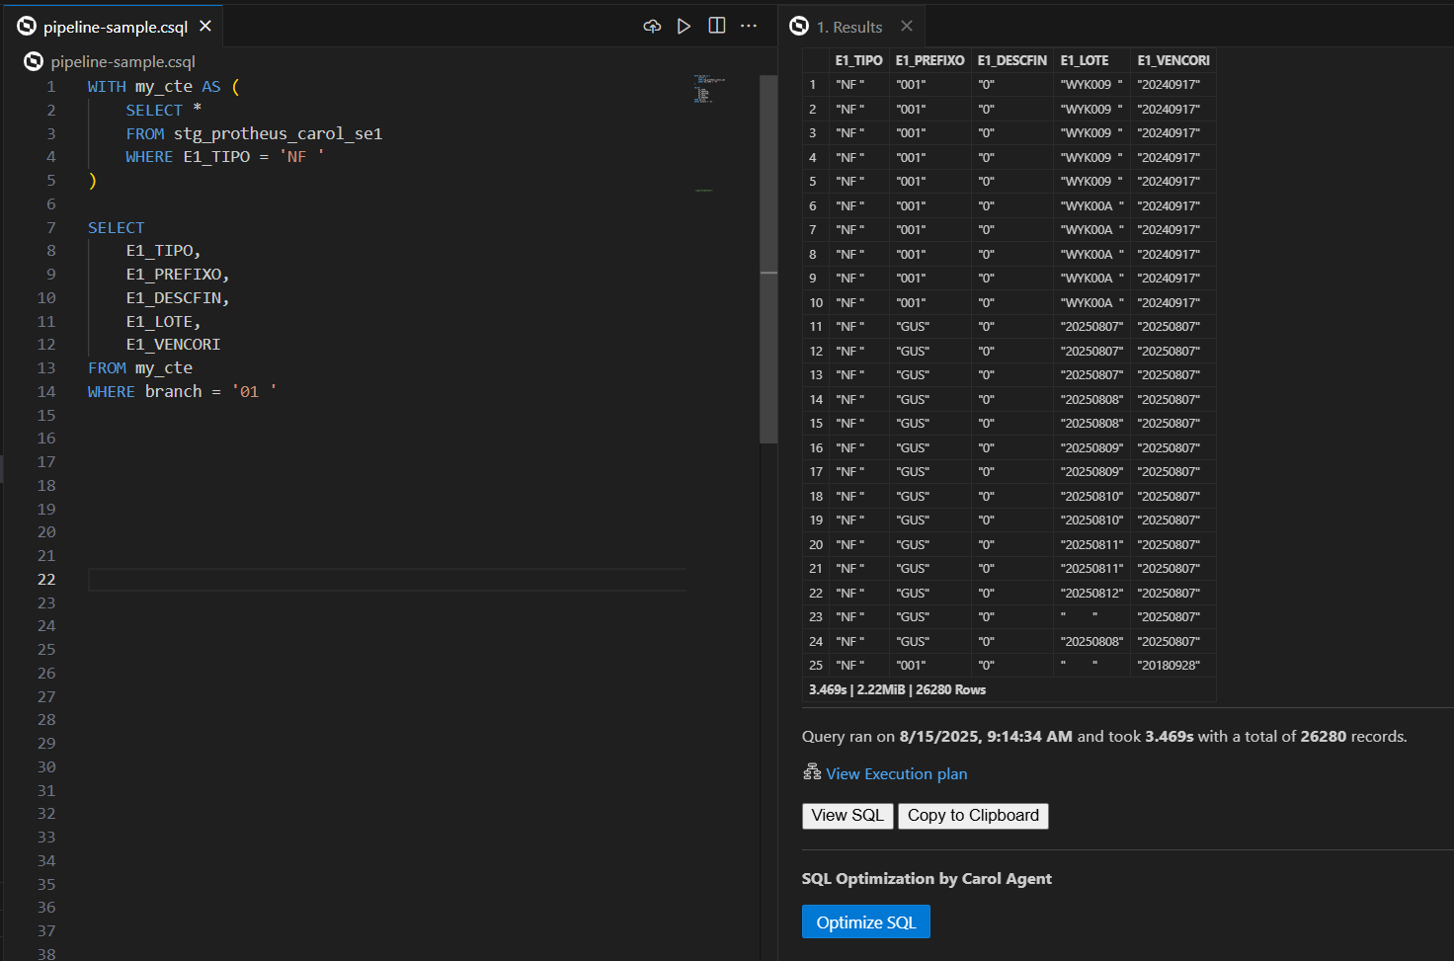Click FROM my_cte on line 13
1454x961 pixels.
(140, 368)
